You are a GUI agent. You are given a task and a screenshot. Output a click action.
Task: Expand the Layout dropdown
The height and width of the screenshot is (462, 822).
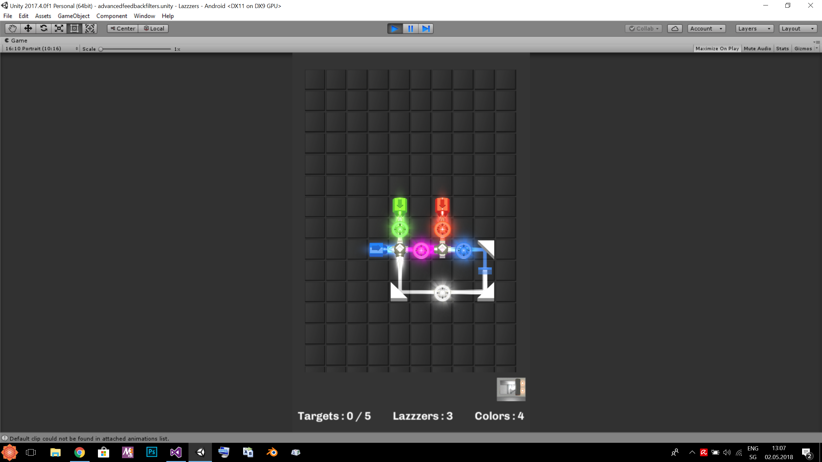point(798,29)
